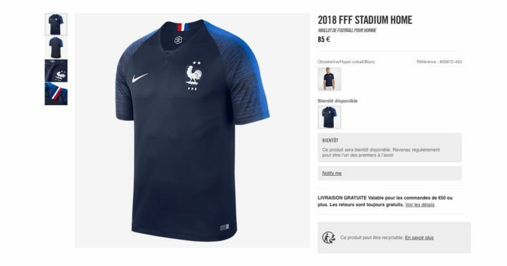Viewport: 507px width, 266px height.
Task: Select the Obsidienne color swatch with model
Action: click(x=329, y=79)
